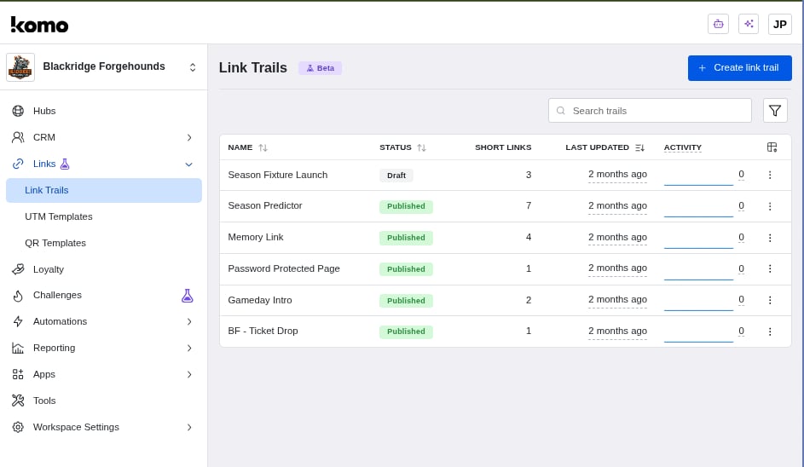Click Published badge for Season Predictor
This screenshot has height=467, width=804.
point(406,206)
